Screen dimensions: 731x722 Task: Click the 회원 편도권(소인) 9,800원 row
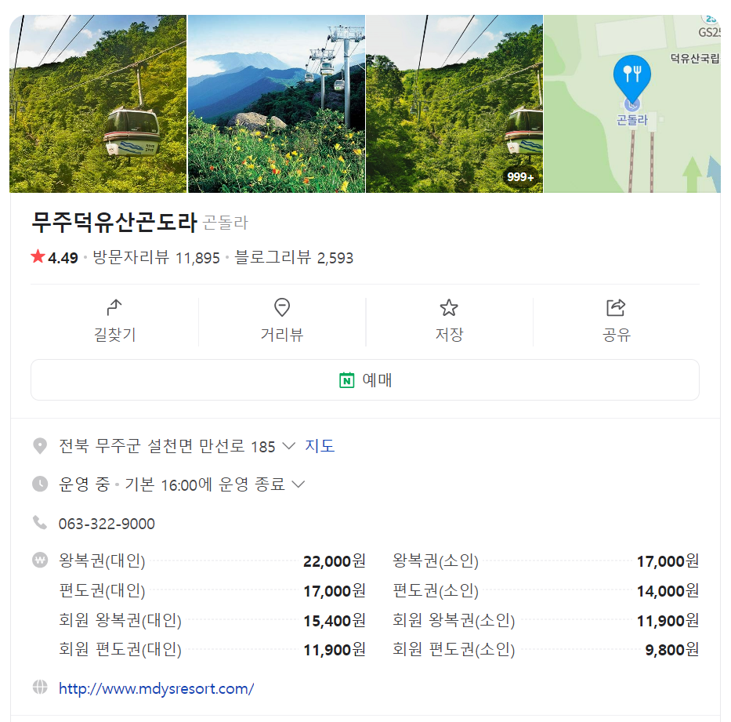point(545,649)
